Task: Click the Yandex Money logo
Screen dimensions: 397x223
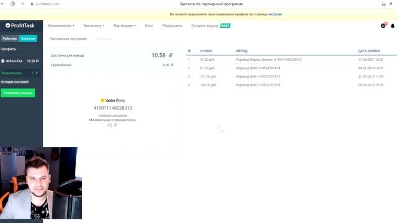Action: [x=113, y=100]
